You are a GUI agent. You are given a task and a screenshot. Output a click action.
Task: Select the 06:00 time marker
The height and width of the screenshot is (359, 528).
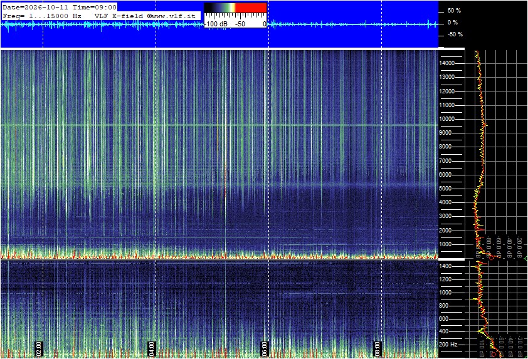(265, 349)
